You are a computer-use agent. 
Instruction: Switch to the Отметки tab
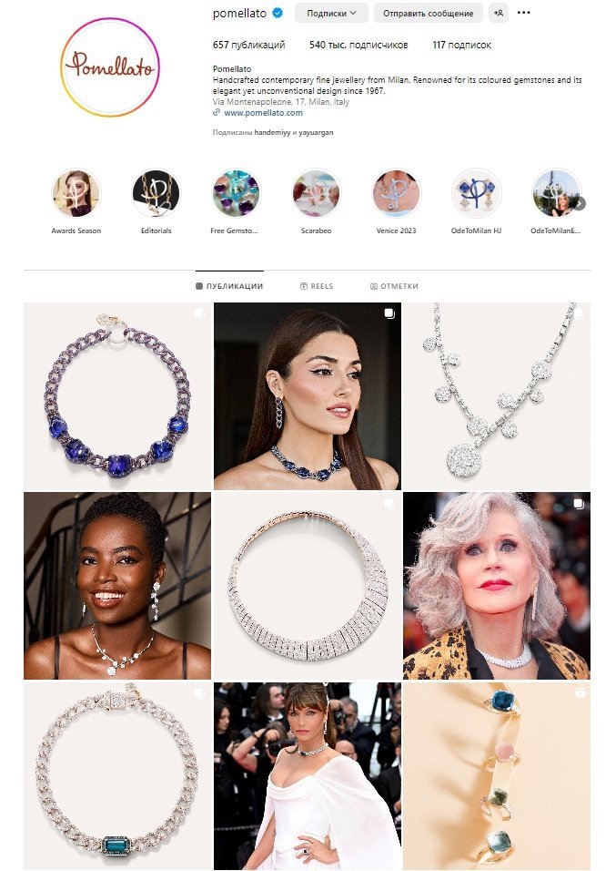tap(394, 286)
